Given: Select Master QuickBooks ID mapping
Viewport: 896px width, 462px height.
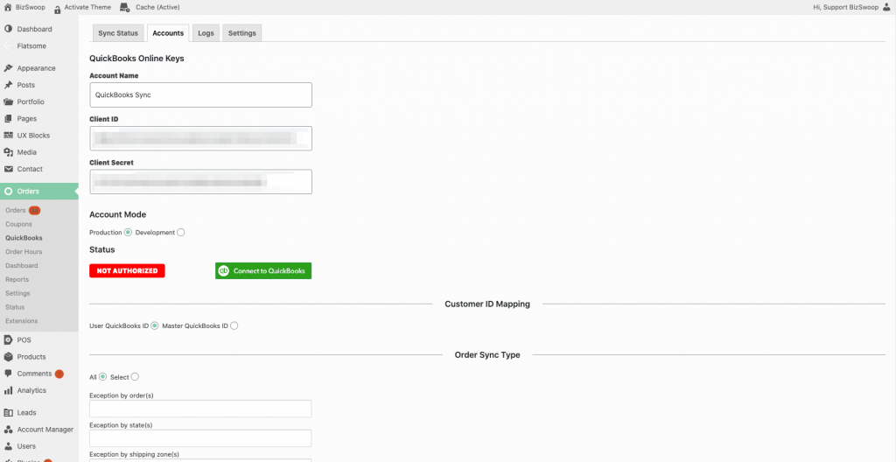Looking at the screenshot, I should [234, 325].
